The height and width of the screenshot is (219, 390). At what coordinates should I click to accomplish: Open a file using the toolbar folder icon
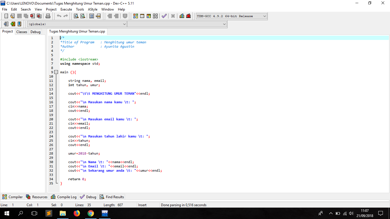point(12,16)
